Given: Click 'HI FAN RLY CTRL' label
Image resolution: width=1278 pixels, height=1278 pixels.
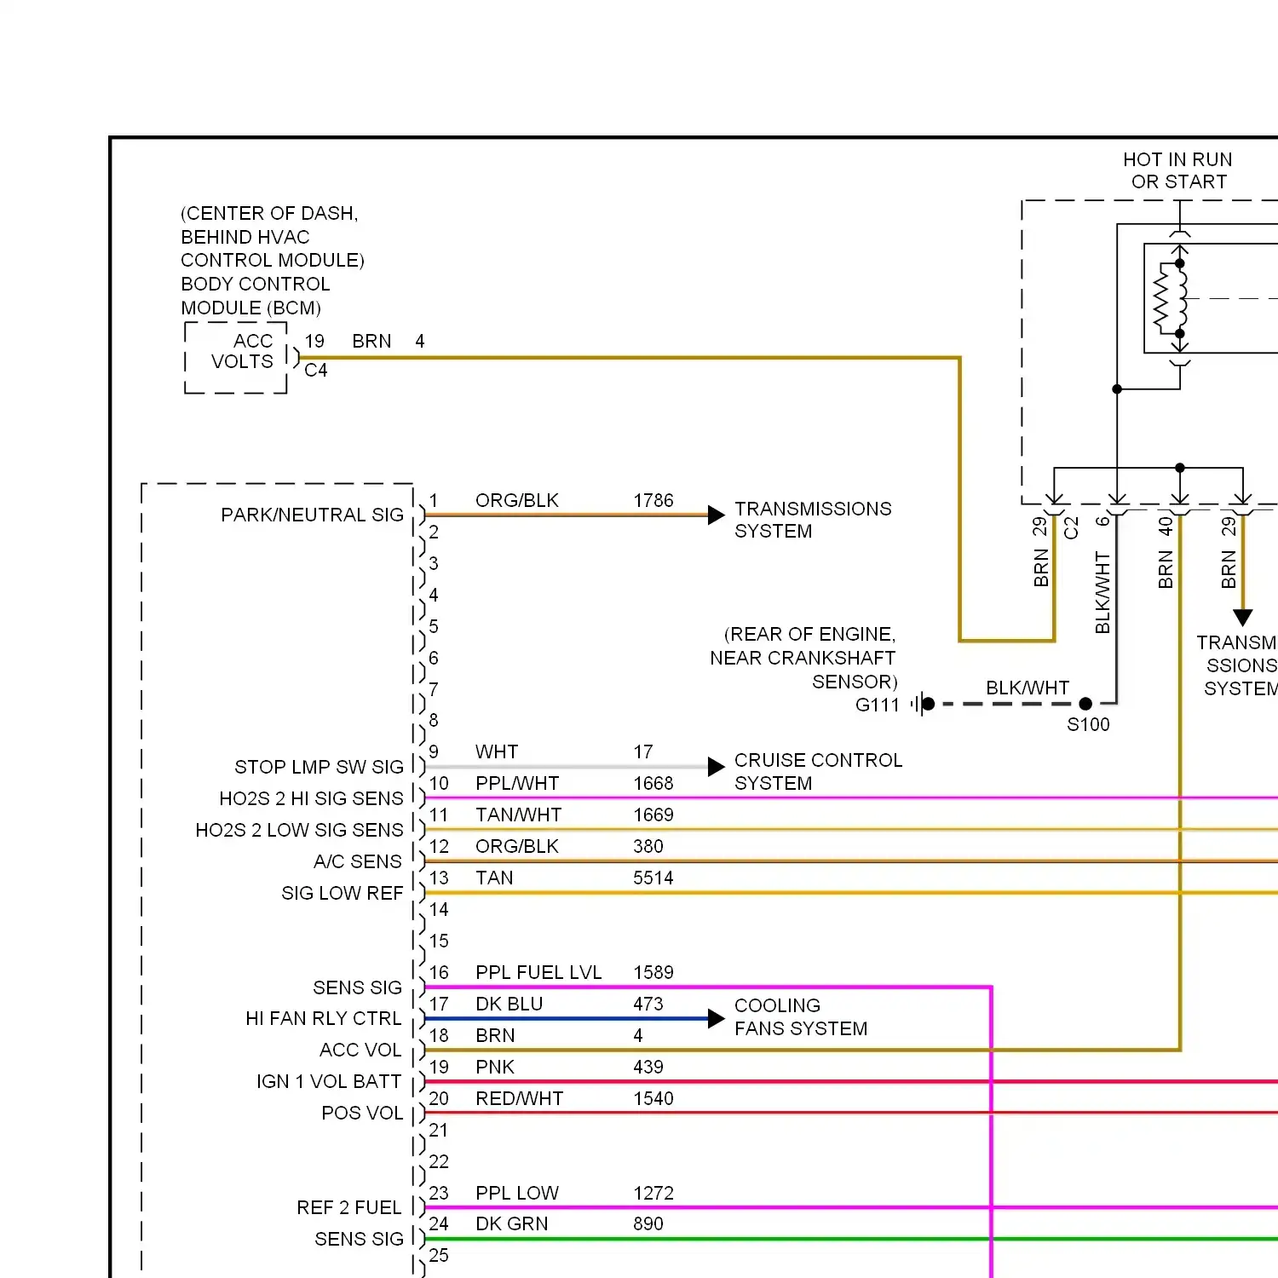Looking at the screenshot, I should tap(324, 1019).
